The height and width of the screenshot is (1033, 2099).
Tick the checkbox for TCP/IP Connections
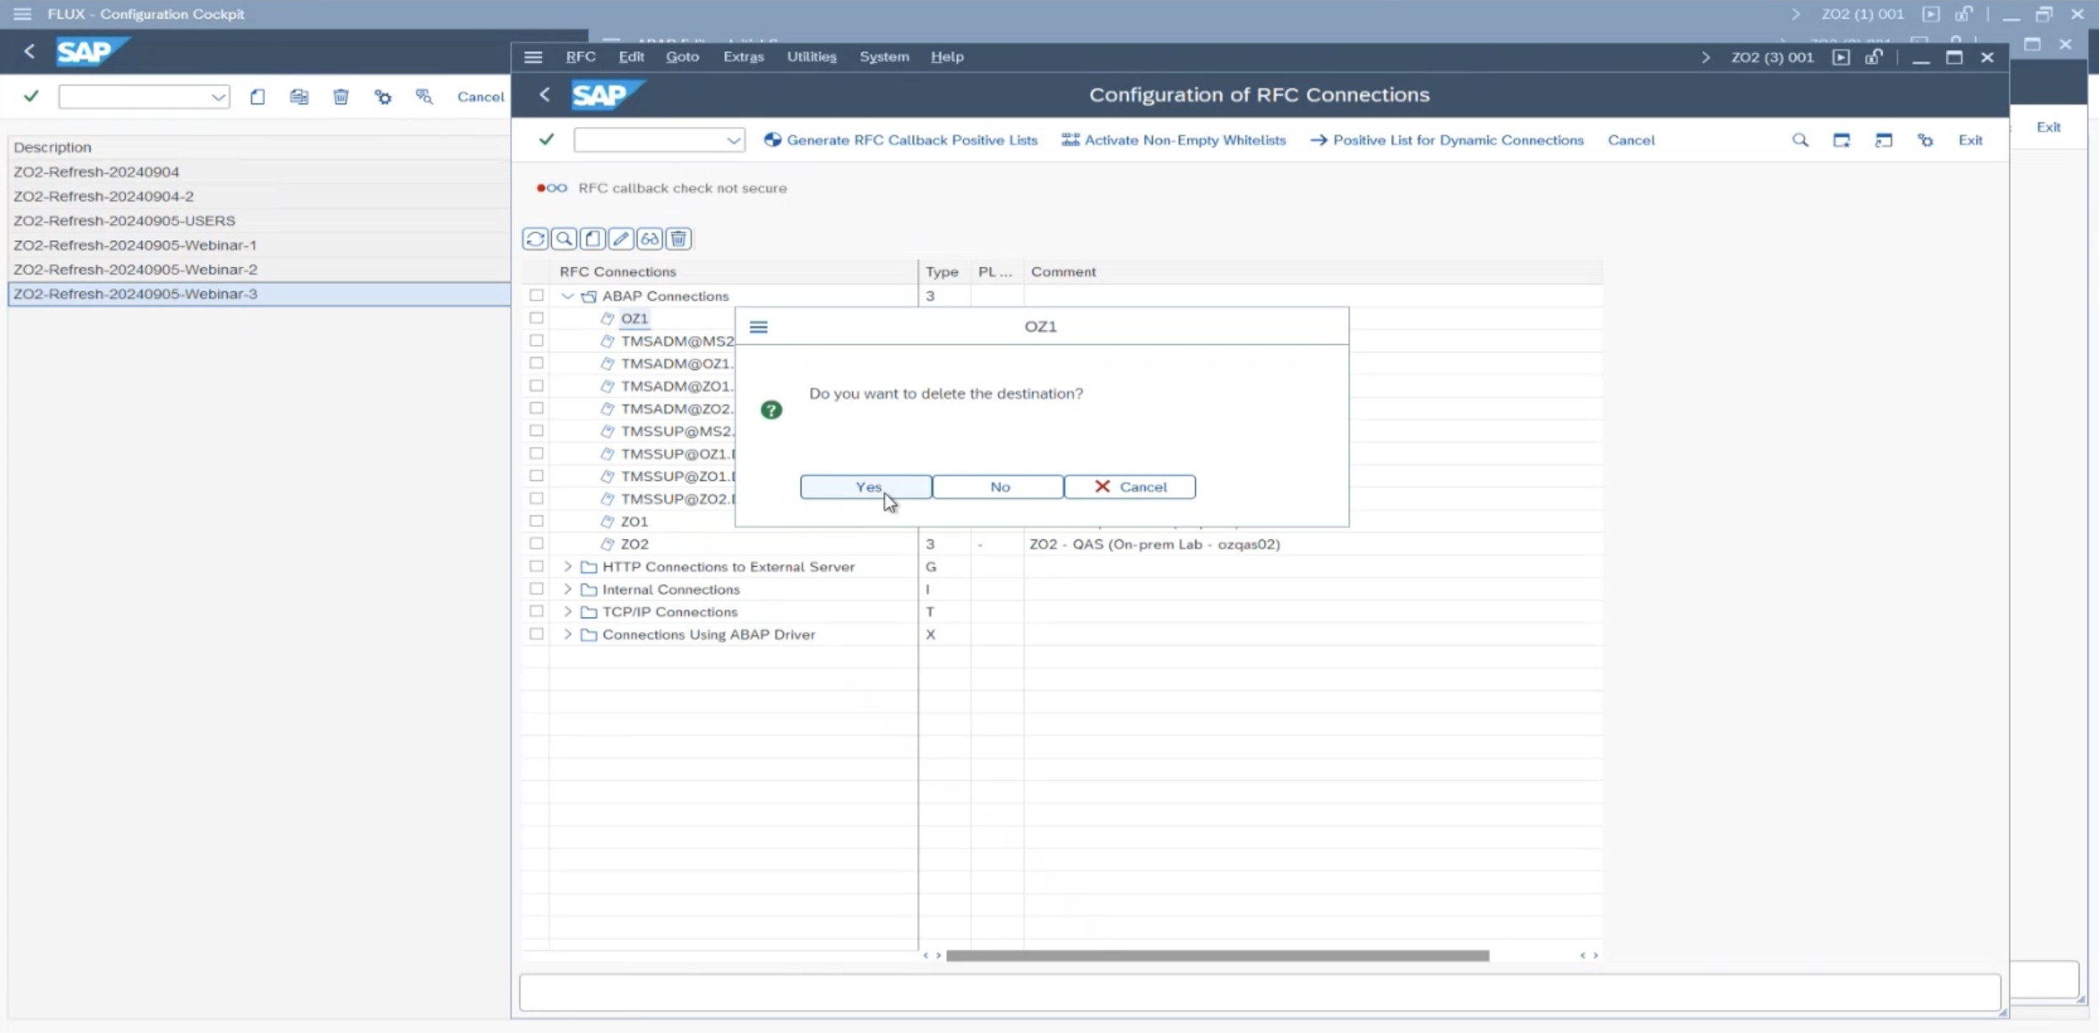tap(536, 611)
